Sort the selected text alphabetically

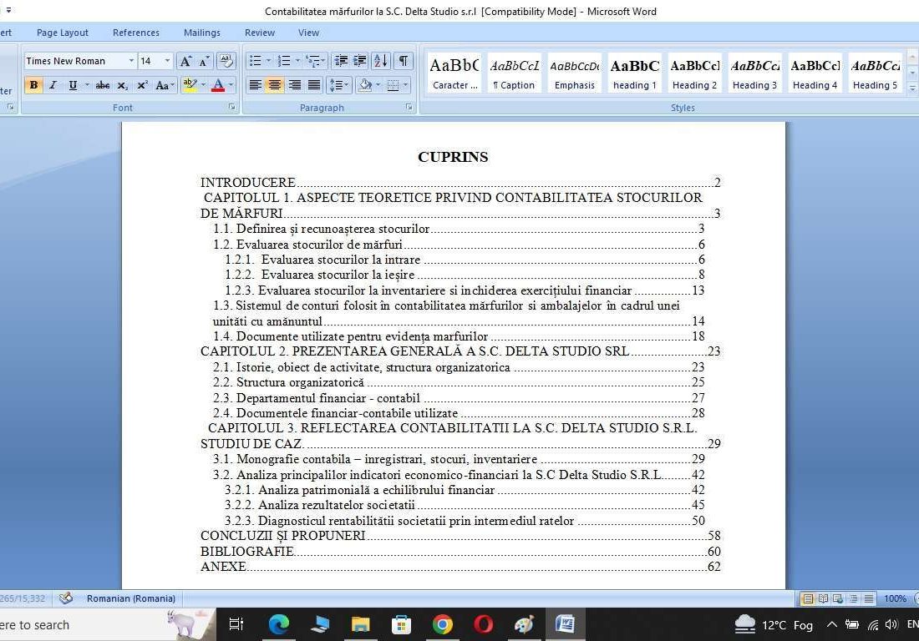380,61
